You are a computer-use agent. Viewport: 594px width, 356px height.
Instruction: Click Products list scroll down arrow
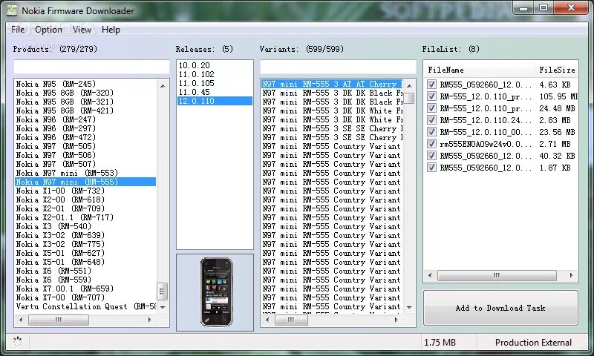[163, 307]
